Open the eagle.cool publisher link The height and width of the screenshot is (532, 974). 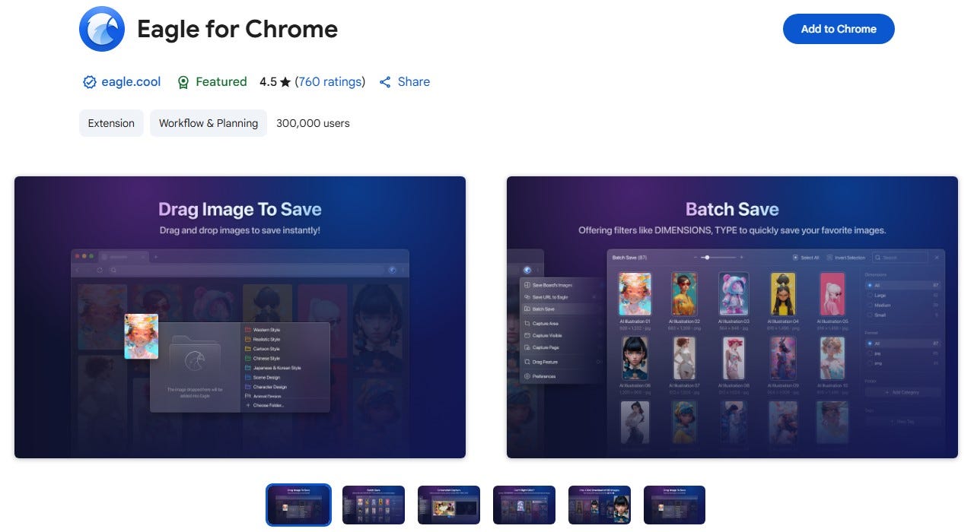click(x=131, y=82)
